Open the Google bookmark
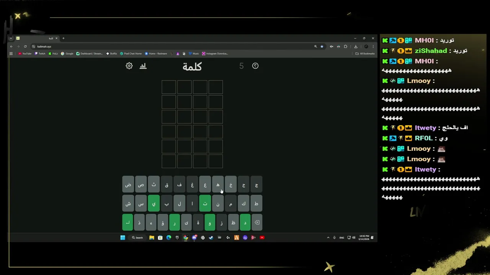This screenshot has width=490, height=275. point(67,53)
